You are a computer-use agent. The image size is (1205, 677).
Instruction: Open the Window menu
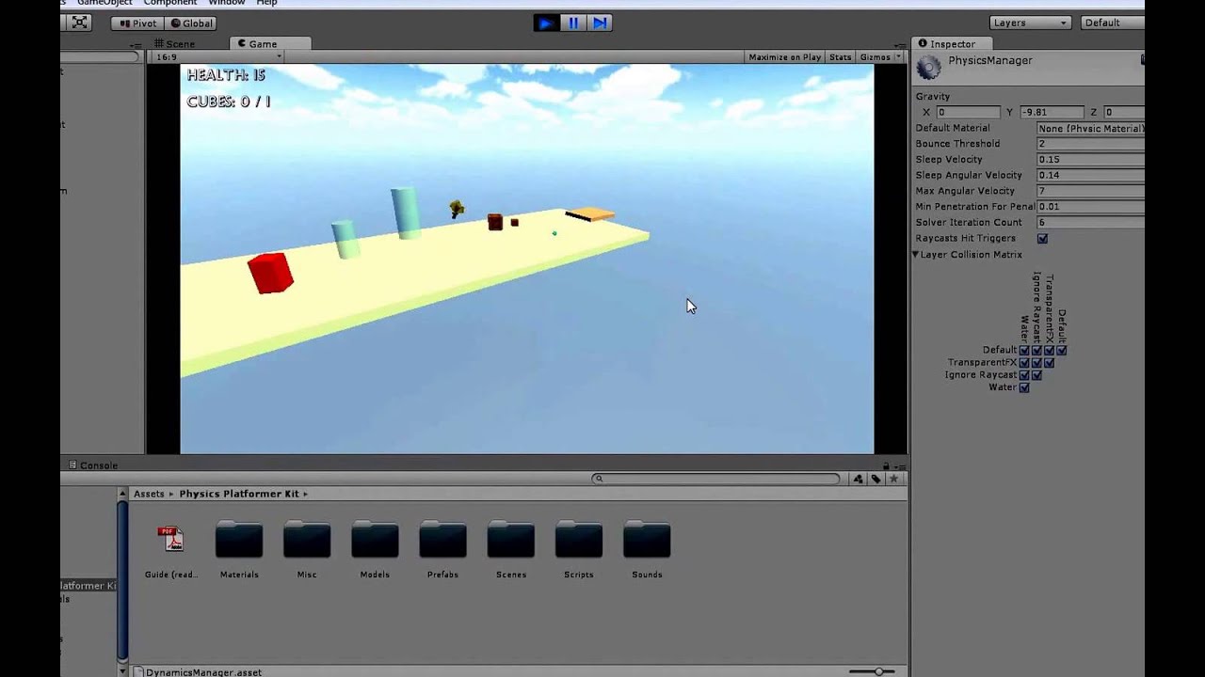(x=227, y=3)
